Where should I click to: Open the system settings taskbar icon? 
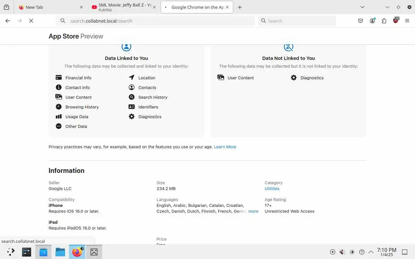pyautogui.click(x=27, y=252)
